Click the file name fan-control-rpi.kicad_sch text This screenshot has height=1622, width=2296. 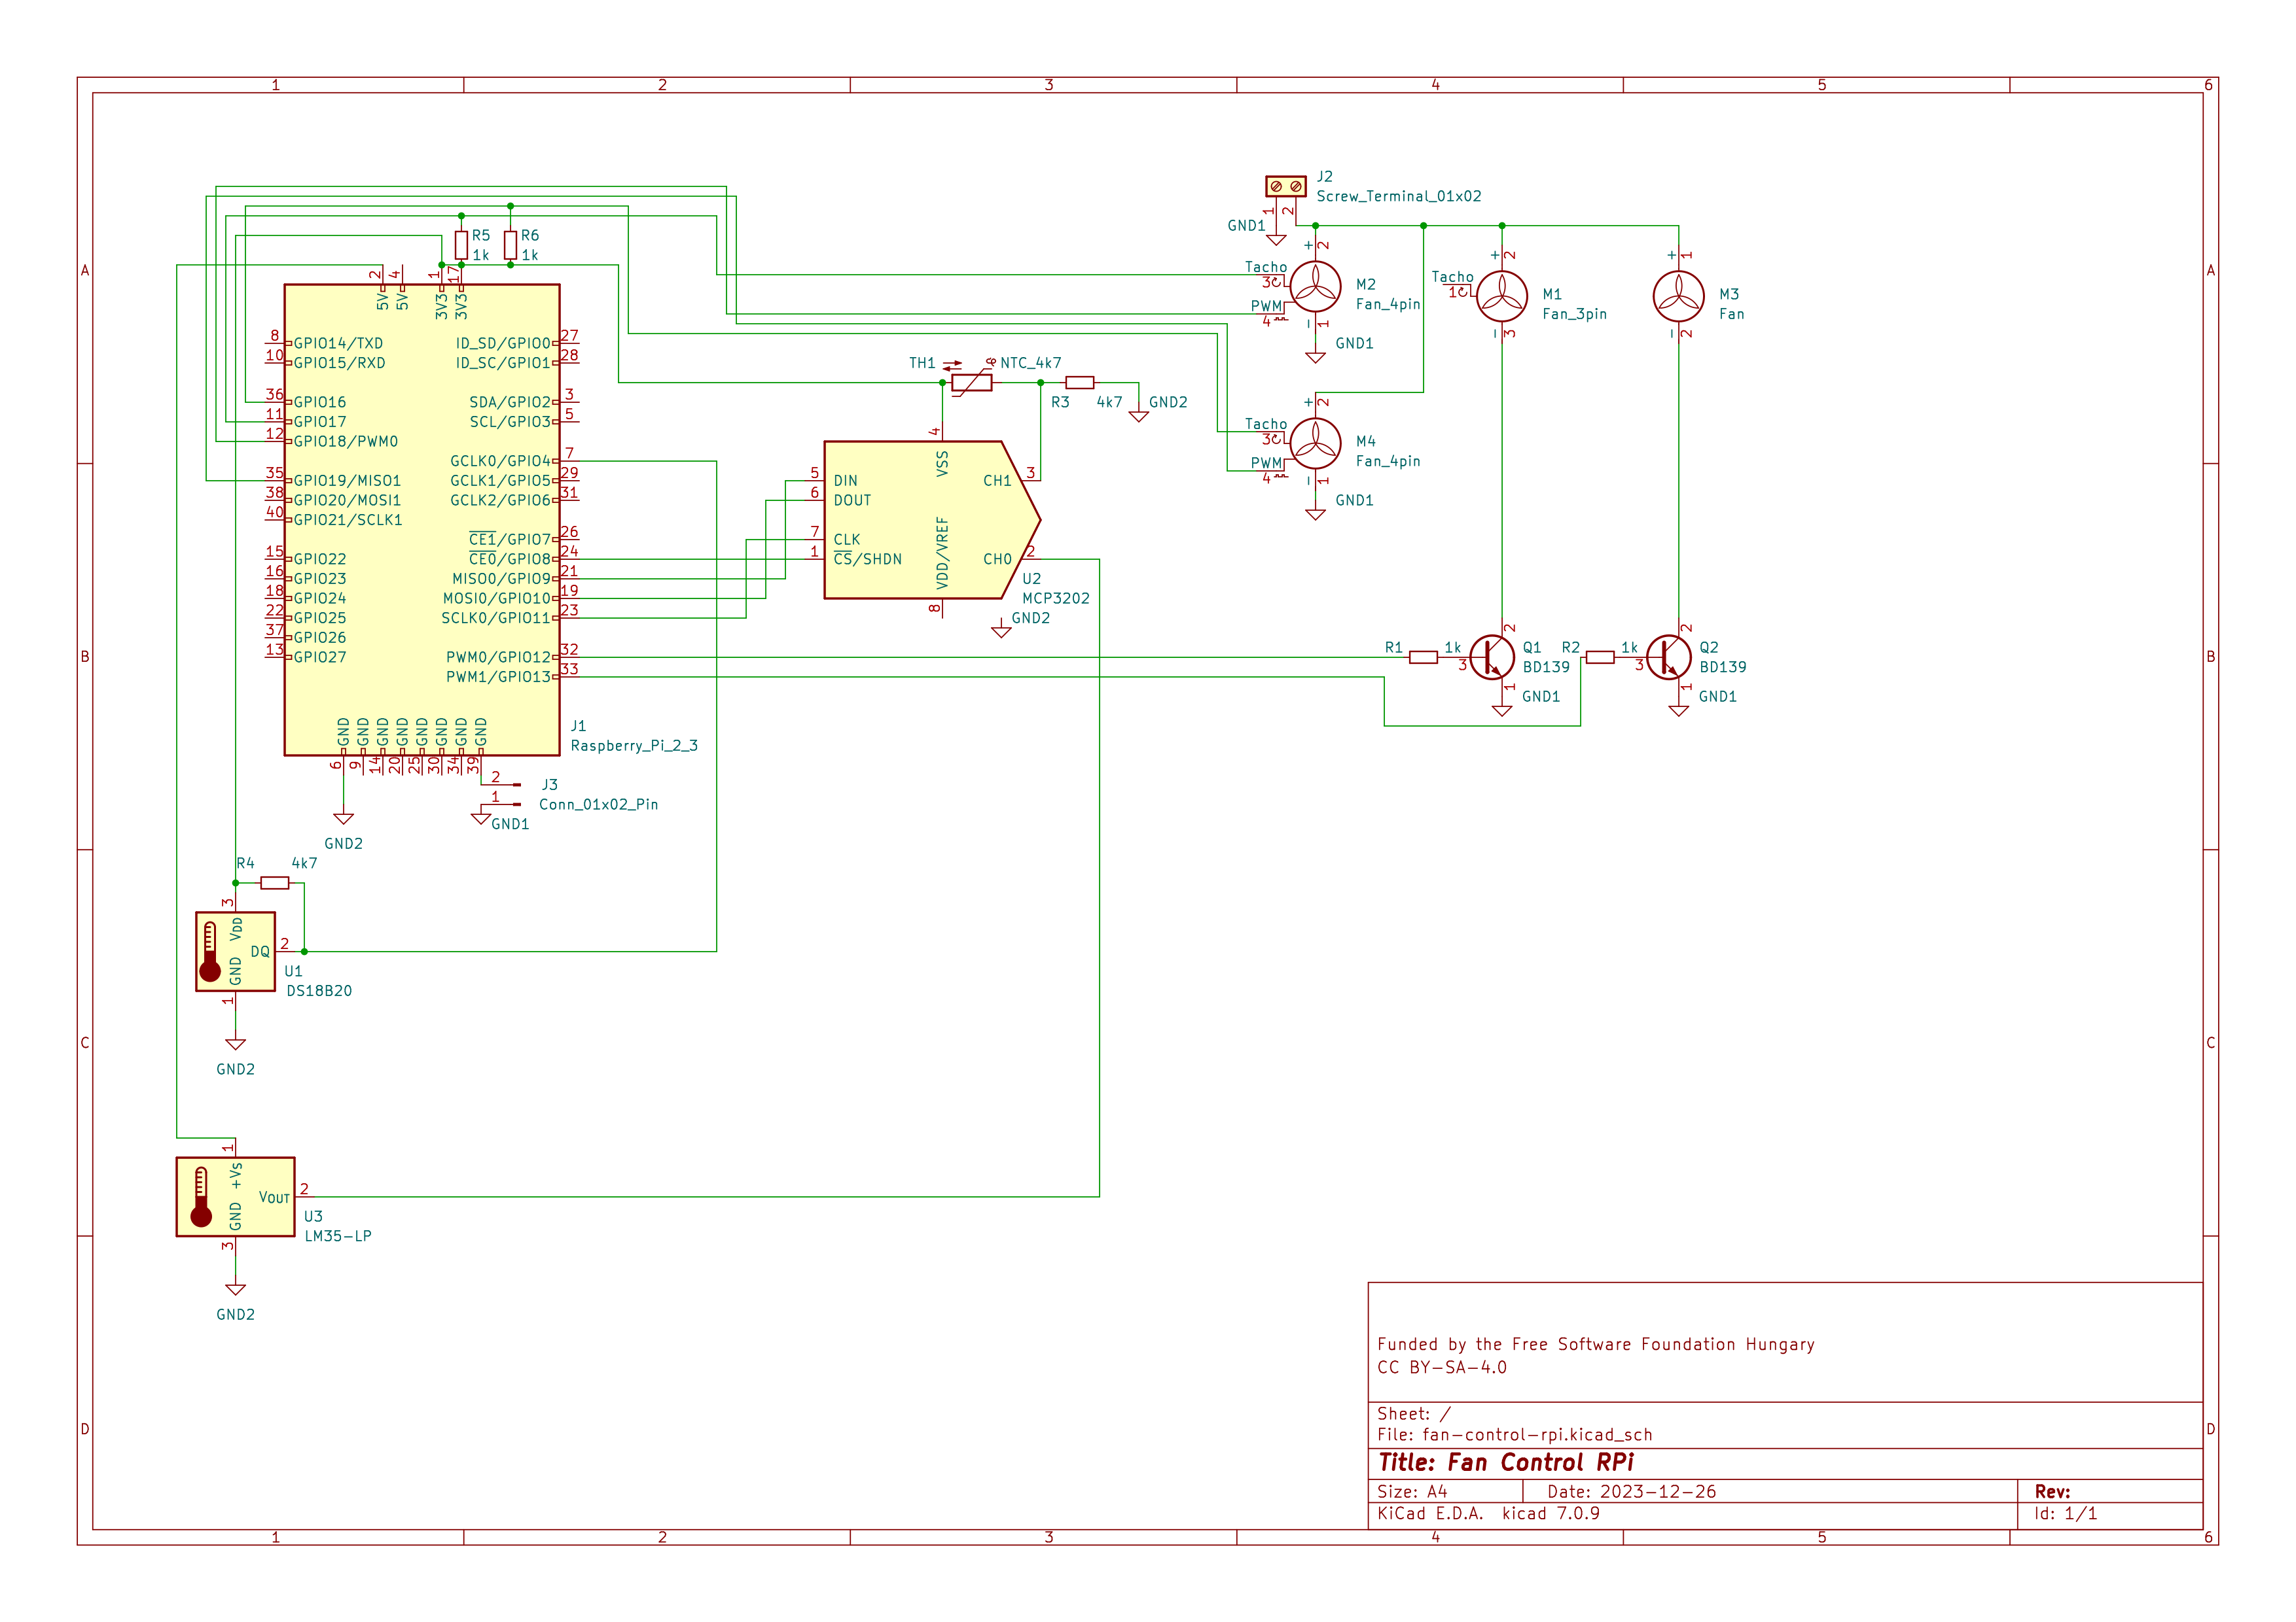(x=1536, y=1435)
